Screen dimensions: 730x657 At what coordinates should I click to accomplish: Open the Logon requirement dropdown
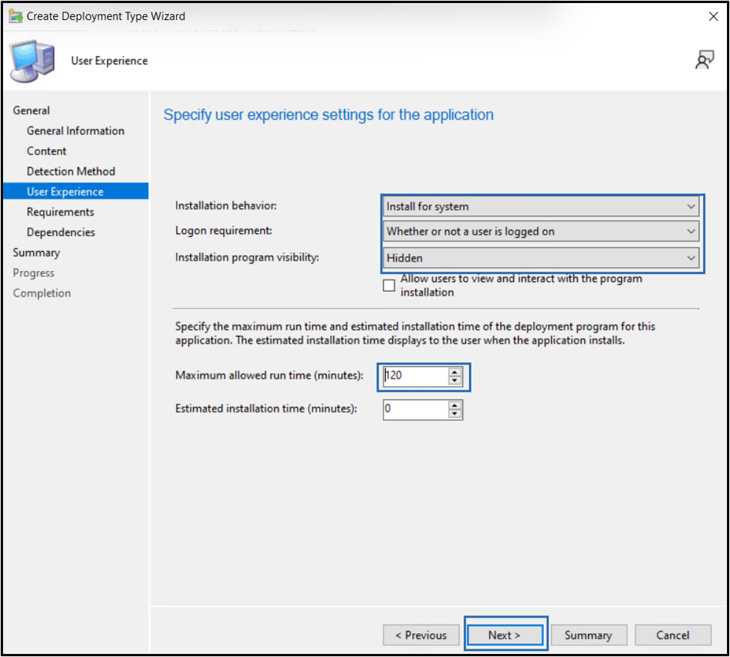pos(540,232)
